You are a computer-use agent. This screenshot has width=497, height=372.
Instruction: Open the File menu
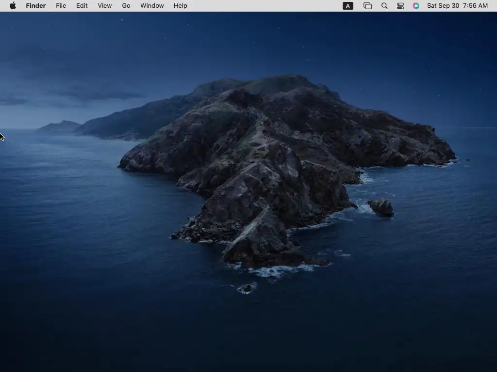(61, 6)
